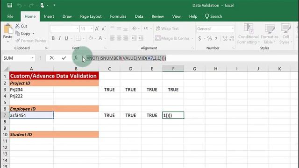Viewport: 299px width, 168px height.
Task: Click the Insert Function fx icon
Action: (x=76, y=58)
